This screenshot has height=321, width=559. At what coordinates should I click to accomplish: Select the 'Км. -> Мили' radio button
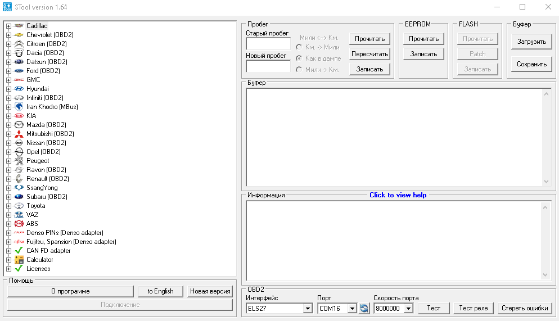click(x=299, y=48)
